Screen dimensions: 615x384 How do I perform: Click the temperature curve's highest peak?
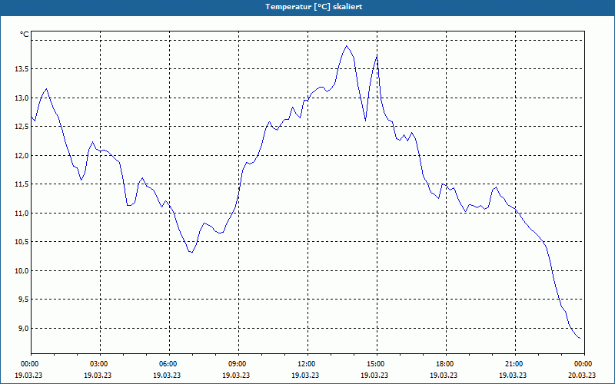click(x=346, y=46)
